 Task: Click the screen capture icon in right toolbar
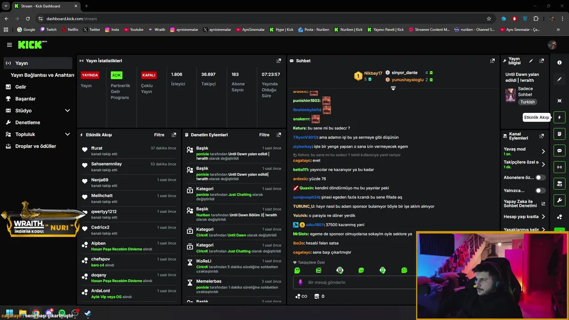559,101
